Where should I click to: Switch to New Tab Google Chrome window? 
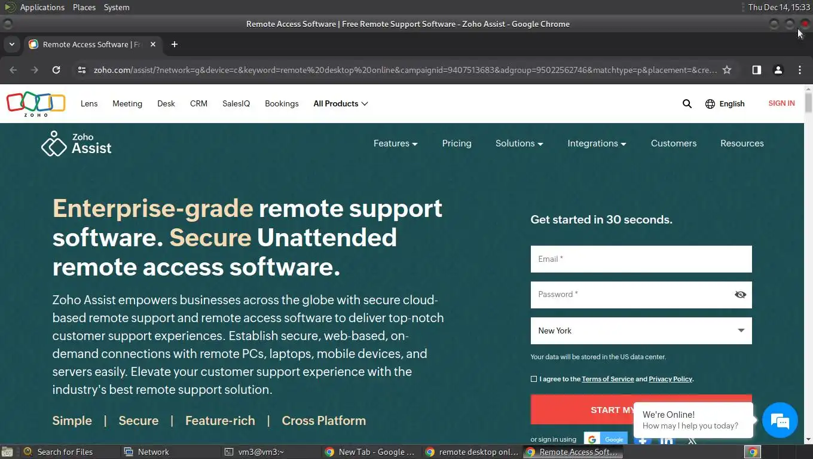point(370,452)
